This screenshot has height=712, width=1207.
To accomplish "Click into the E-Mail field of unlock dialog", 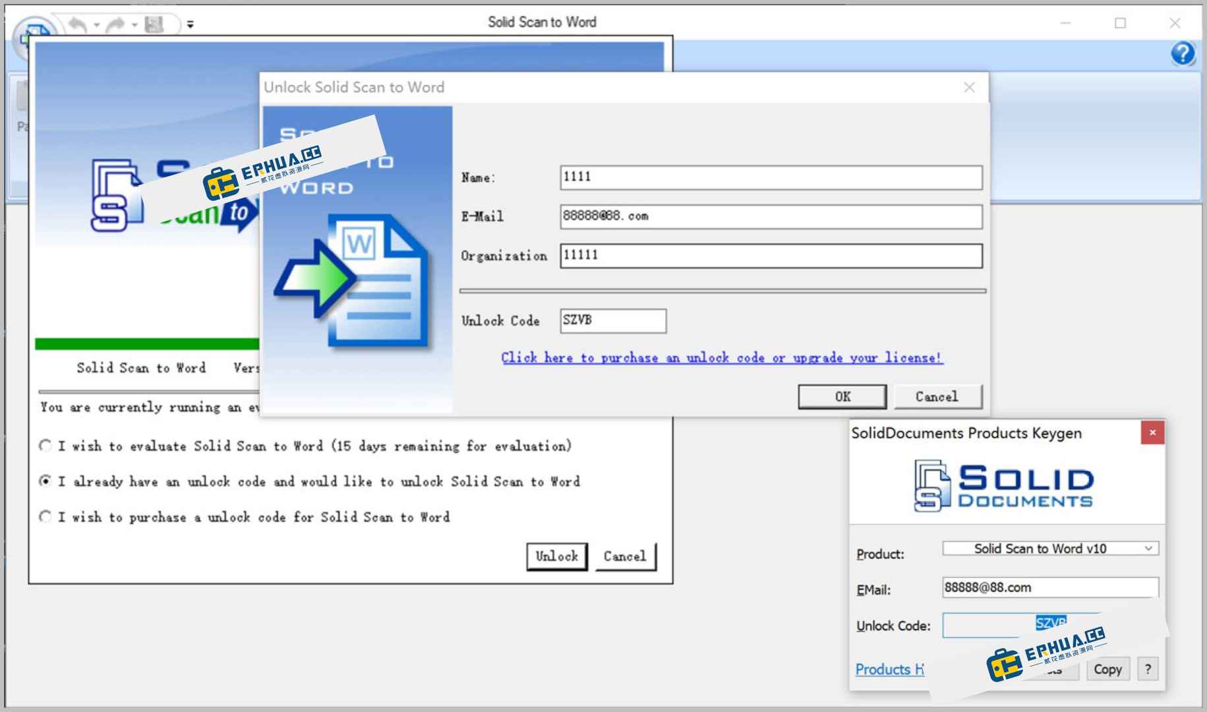I will [771, 216].
